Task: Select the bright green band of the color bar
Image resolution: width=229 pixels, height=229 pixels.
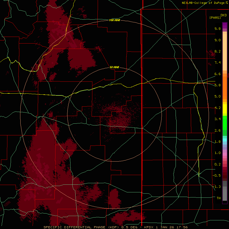Action: (x=225, y=123)
